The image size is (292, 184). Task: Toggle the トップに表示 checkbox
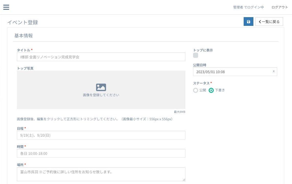(x=196, y=56)
